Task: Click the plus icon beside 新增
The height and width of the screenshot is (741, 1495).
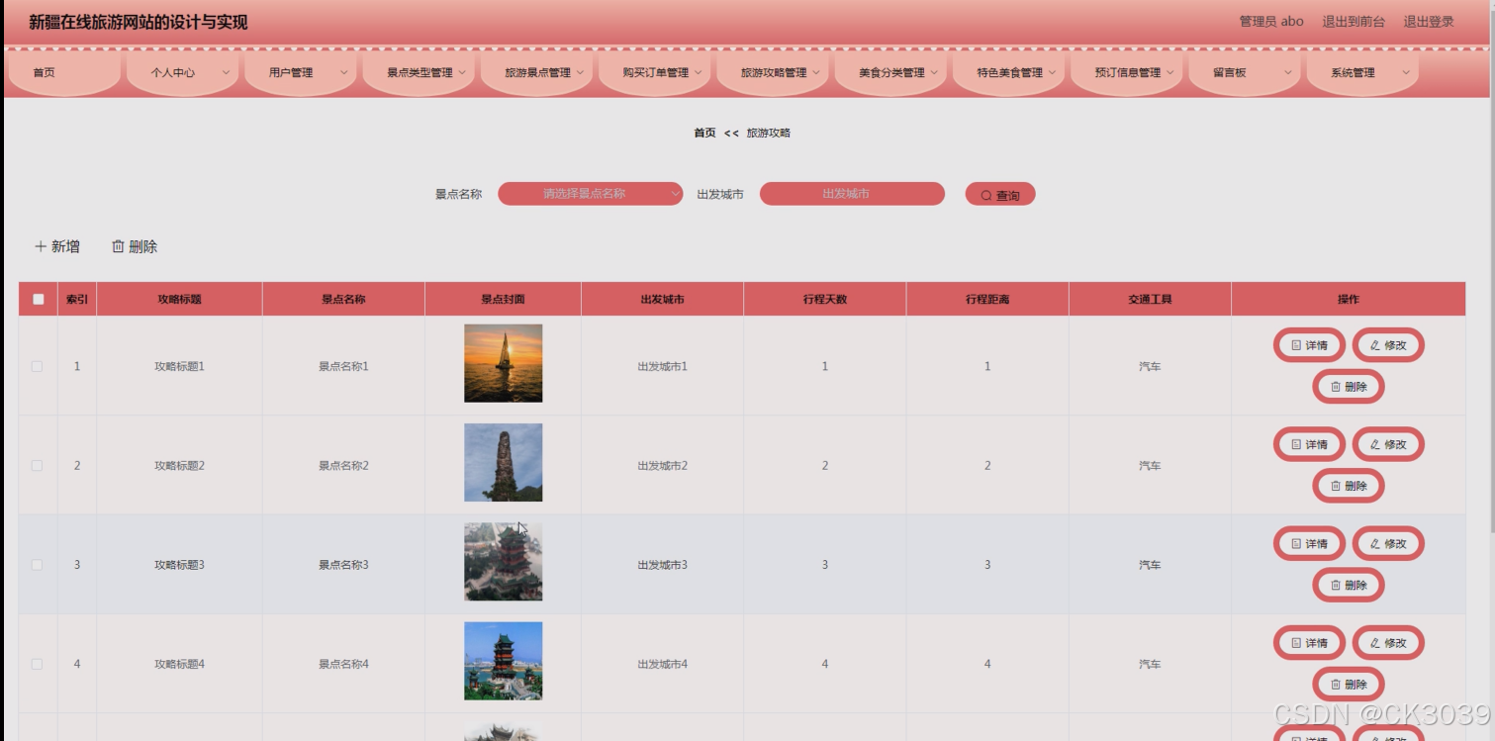Action: pos(41,246)
